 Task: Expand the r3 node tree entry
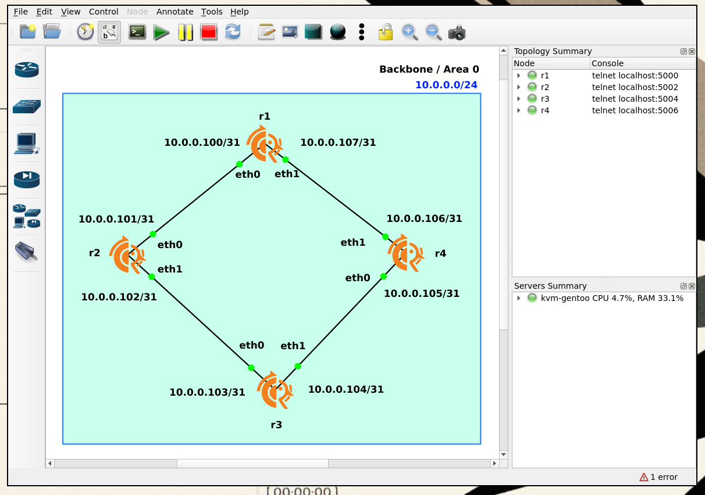click(518, 99)
